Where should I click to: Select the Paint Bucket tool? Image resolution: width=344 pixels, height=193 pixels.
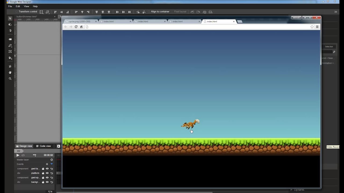tap(10, 58)
